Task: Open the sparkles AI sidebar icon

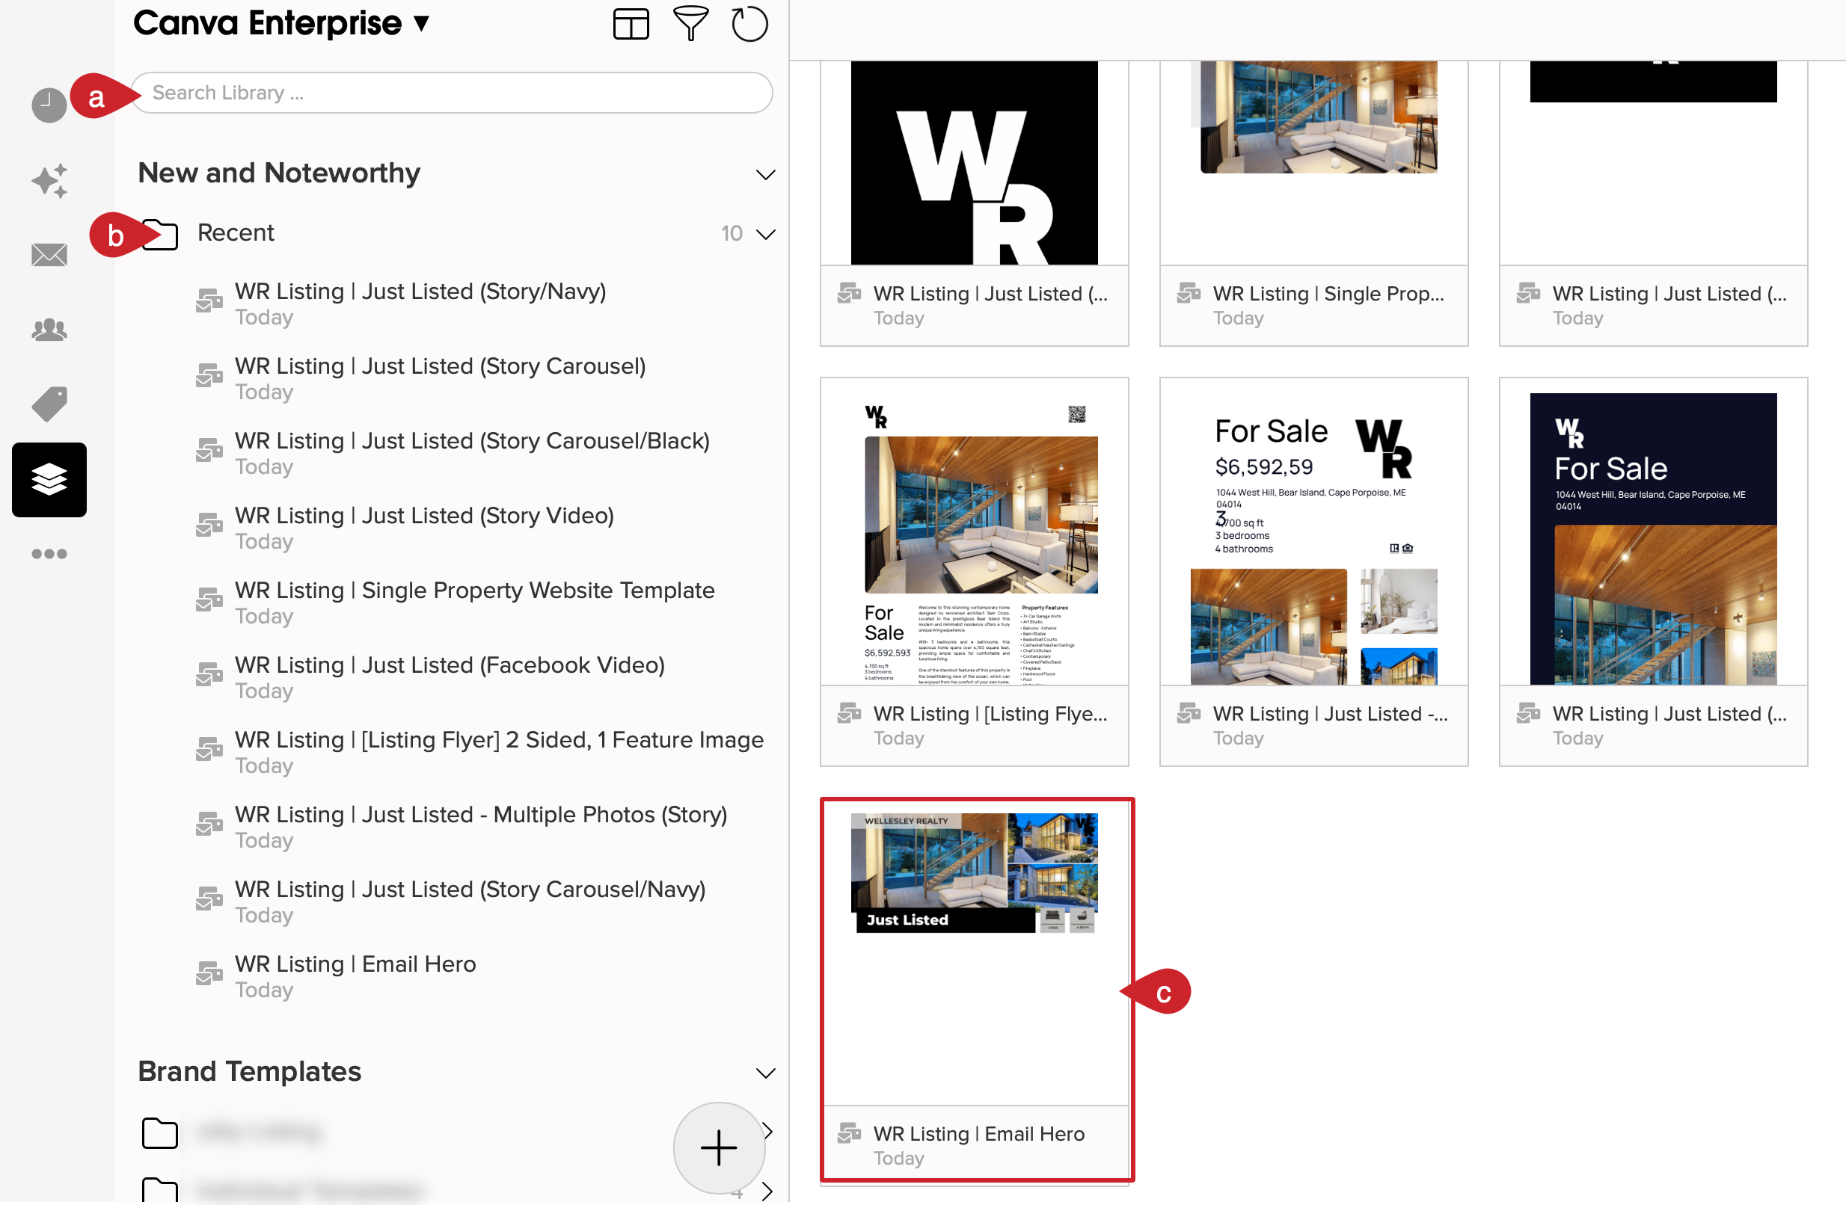Action: (49, 181)
